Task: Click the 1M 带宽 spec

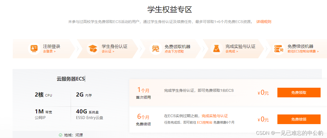Action: tap(43, 112)
